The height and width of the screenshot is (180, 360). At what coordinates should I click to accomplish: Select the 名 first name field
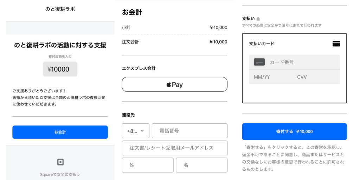pyautogui.click(x=201, y=165)
